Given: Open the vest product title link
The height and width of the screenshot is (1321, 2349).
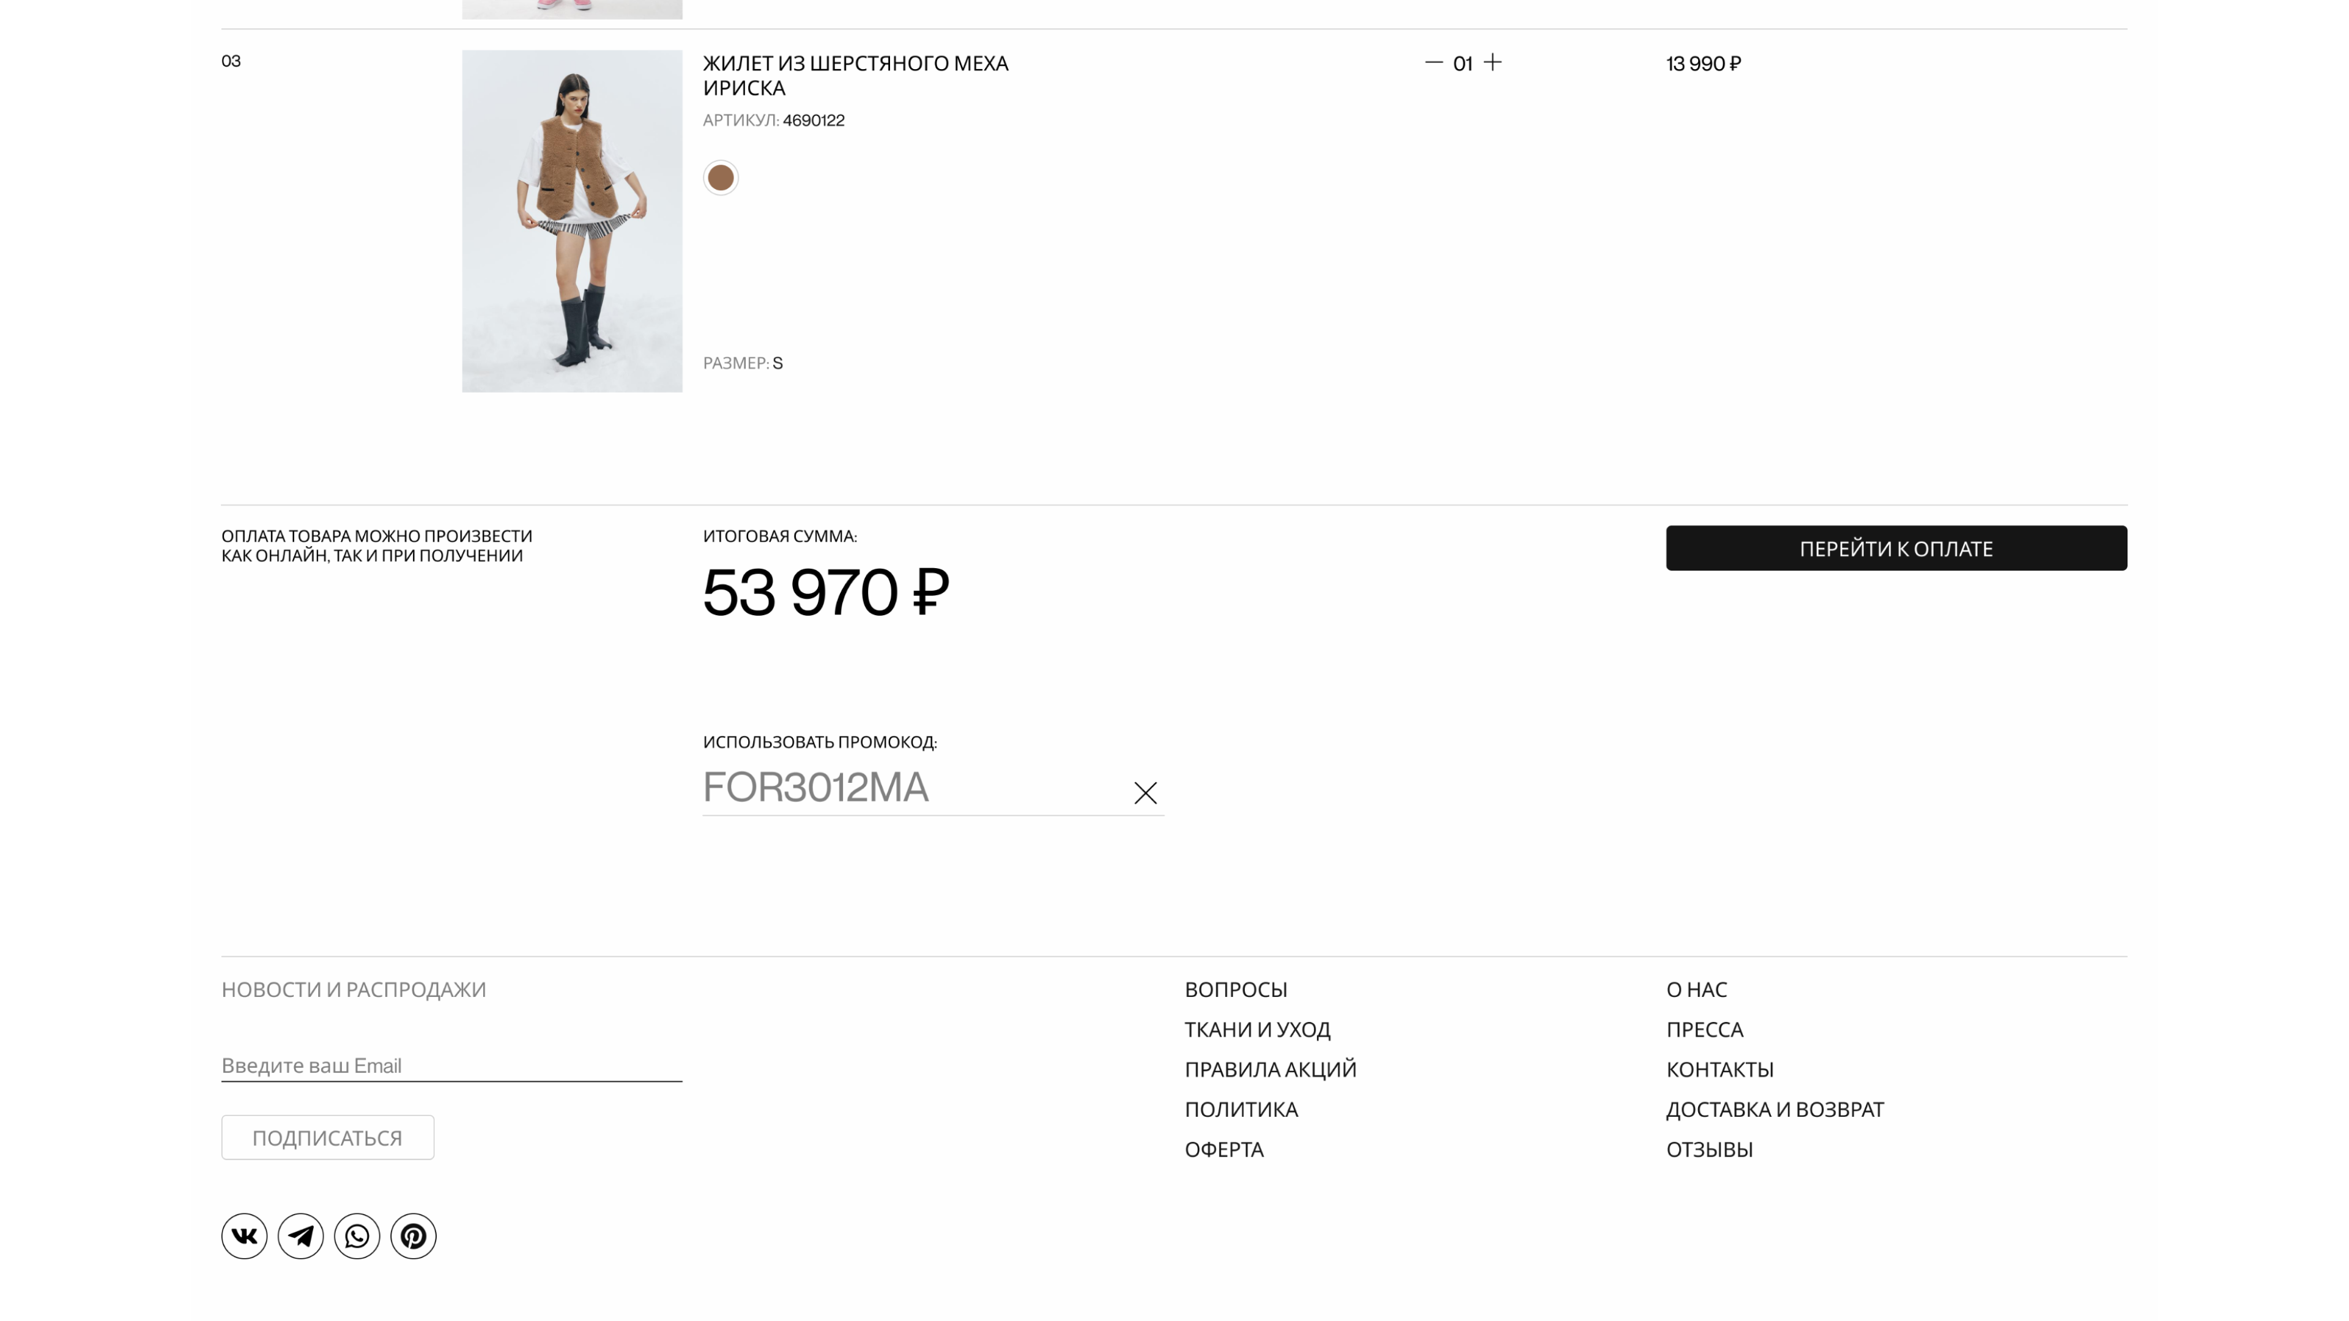Looking at the screenshot, I should [x=855, y=76].
